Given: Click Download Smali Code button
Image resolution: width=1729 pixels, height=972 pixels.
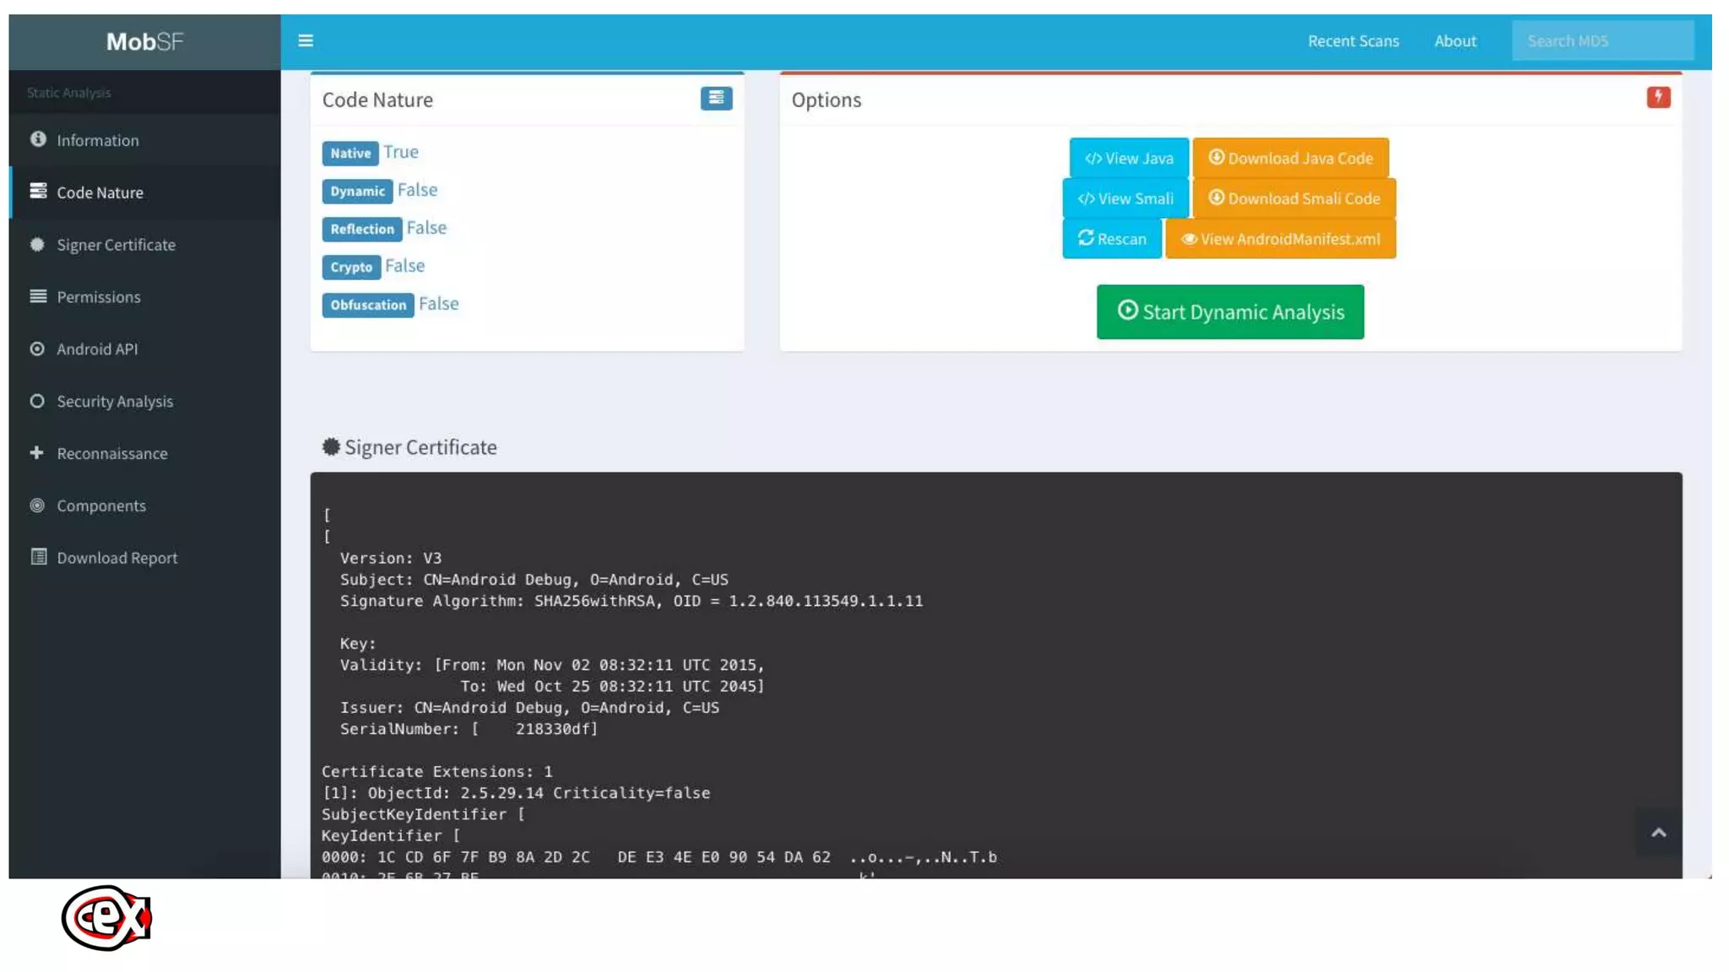Looking at the screenshot, I should click(1293, 198).
